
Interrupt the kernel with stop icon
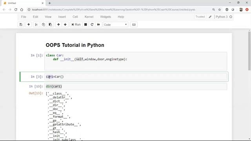tap(85, 25)
